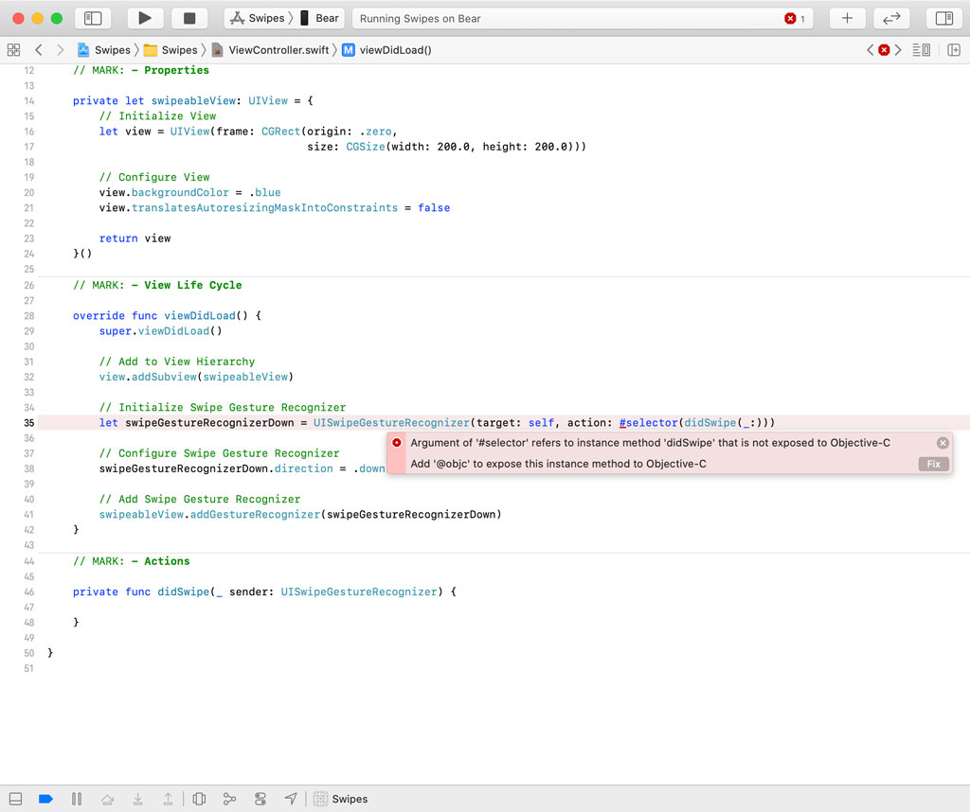Screen dimensions: 970x812
Task: Add an editor on the right
Action: (x=953, y=50)
